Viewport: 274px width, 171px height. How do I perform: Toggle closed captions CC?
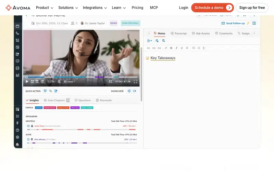pyautogui.click(x=110, y=81)
